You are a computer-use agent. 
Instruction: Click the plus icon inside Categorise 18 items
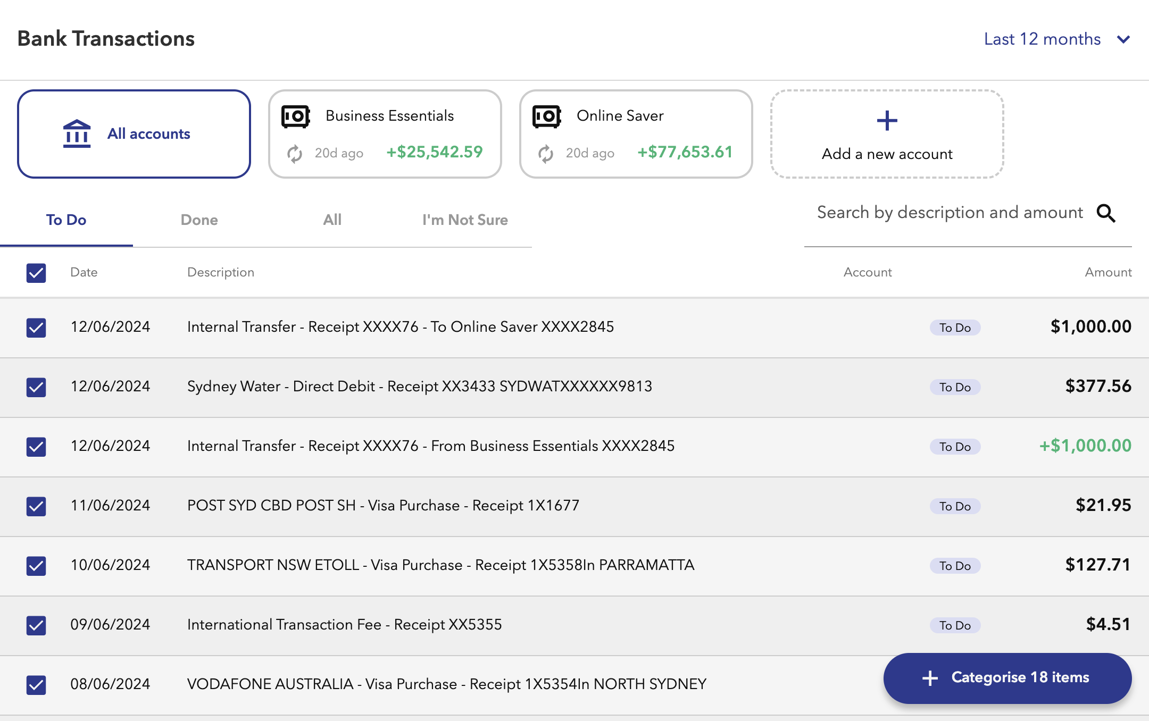(929, 678)
